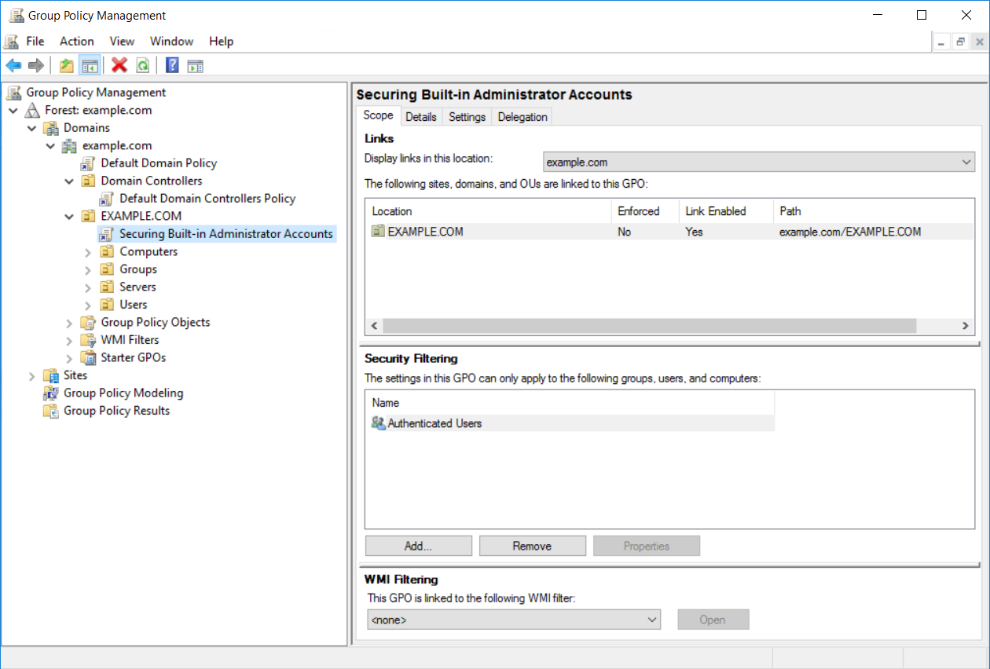The height and width of the screenshot is (669, 990).
Task: Select Default Domain Policy in tree
Action: 158,163
